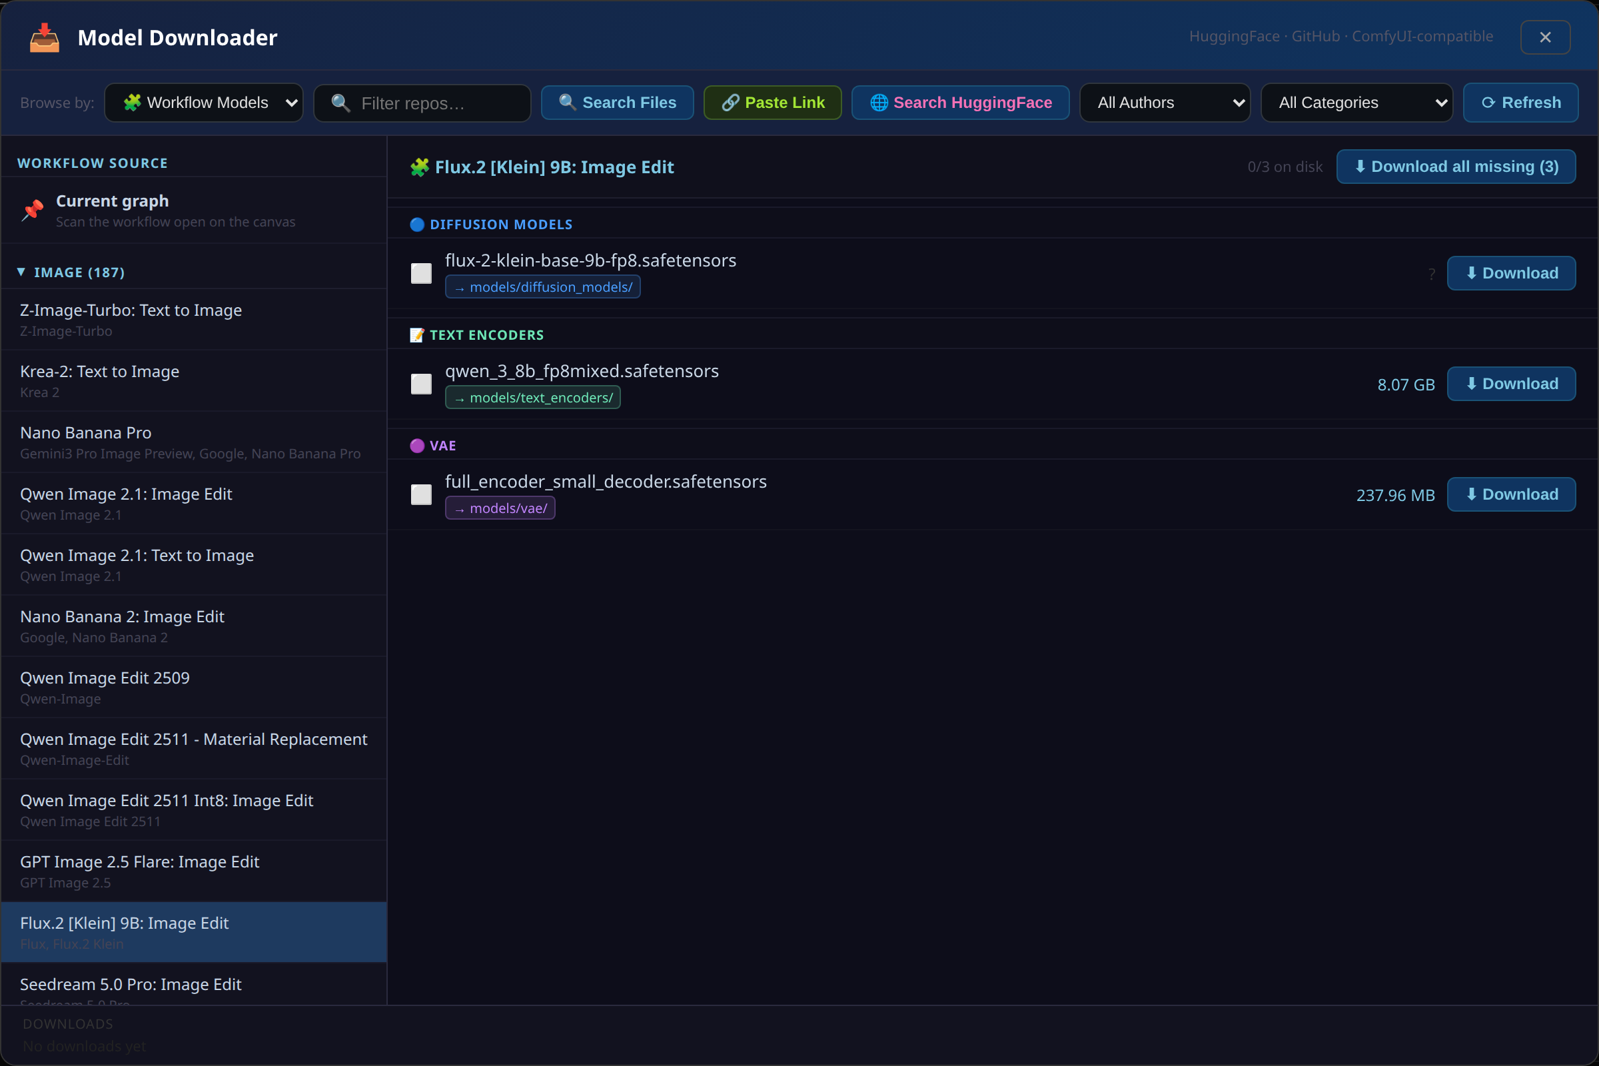The image size is (1599, 1066).
Task: Open the All Authors dropdown
Action: tap(1165, 103)
